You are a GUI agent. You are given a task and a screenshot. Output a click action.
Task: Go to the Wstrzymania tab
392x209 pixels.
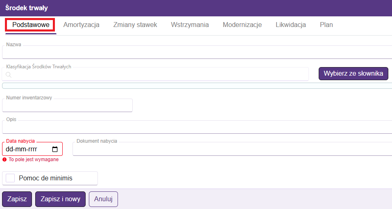(x=190, y=25)
